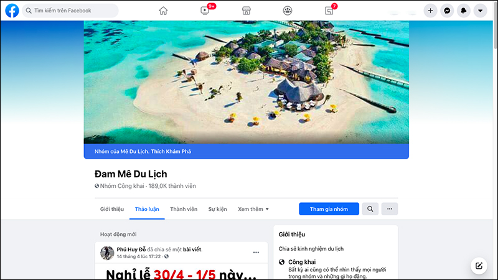This screenshot has width=498, height=280.
Task: Click the magnifier icon in search field
Action: tap(29, 11)
